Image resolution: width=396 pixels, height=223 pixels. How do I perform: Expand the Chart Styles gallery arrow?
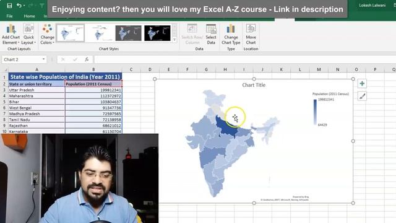coord(174,40)
